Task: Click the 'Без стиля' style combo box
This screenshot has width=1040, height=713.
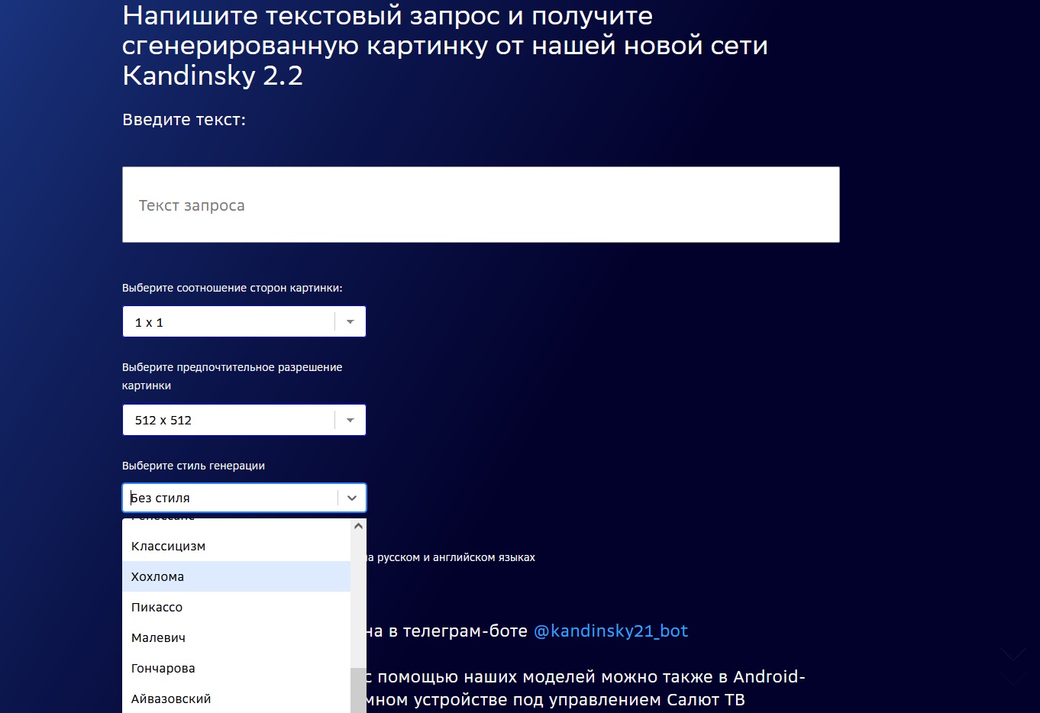Action: pyautogui.click(x=229, y=498)
